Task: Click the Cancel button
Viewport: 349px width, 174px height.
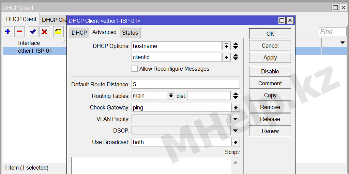Action: click(x=270, y=46)
